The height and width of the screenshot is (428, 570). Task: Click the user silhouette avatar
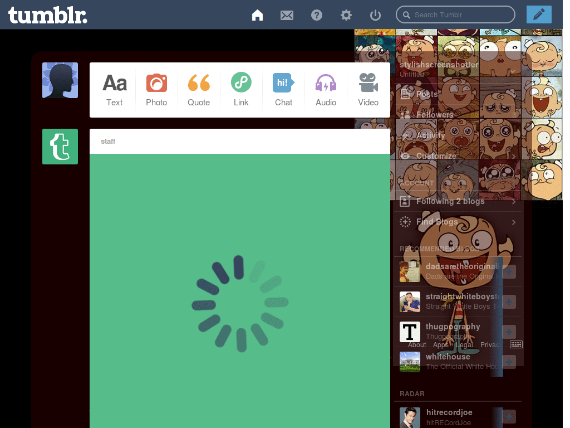coord(60,80)
